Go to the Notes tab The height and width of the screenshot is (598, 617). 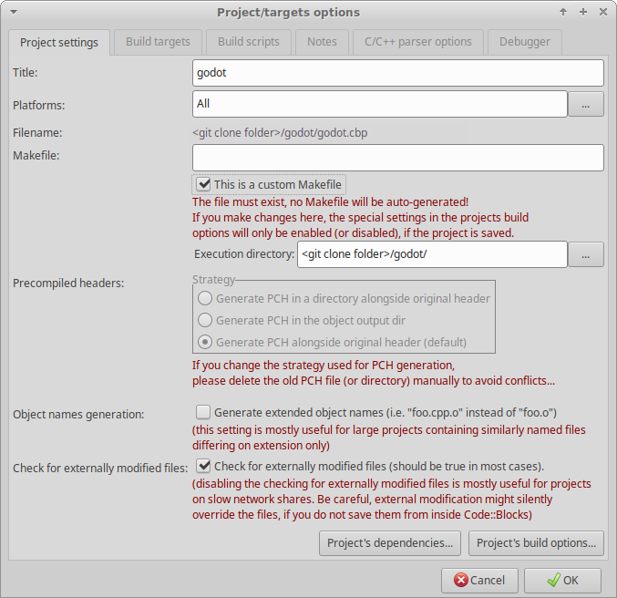[x=322, y=42]
